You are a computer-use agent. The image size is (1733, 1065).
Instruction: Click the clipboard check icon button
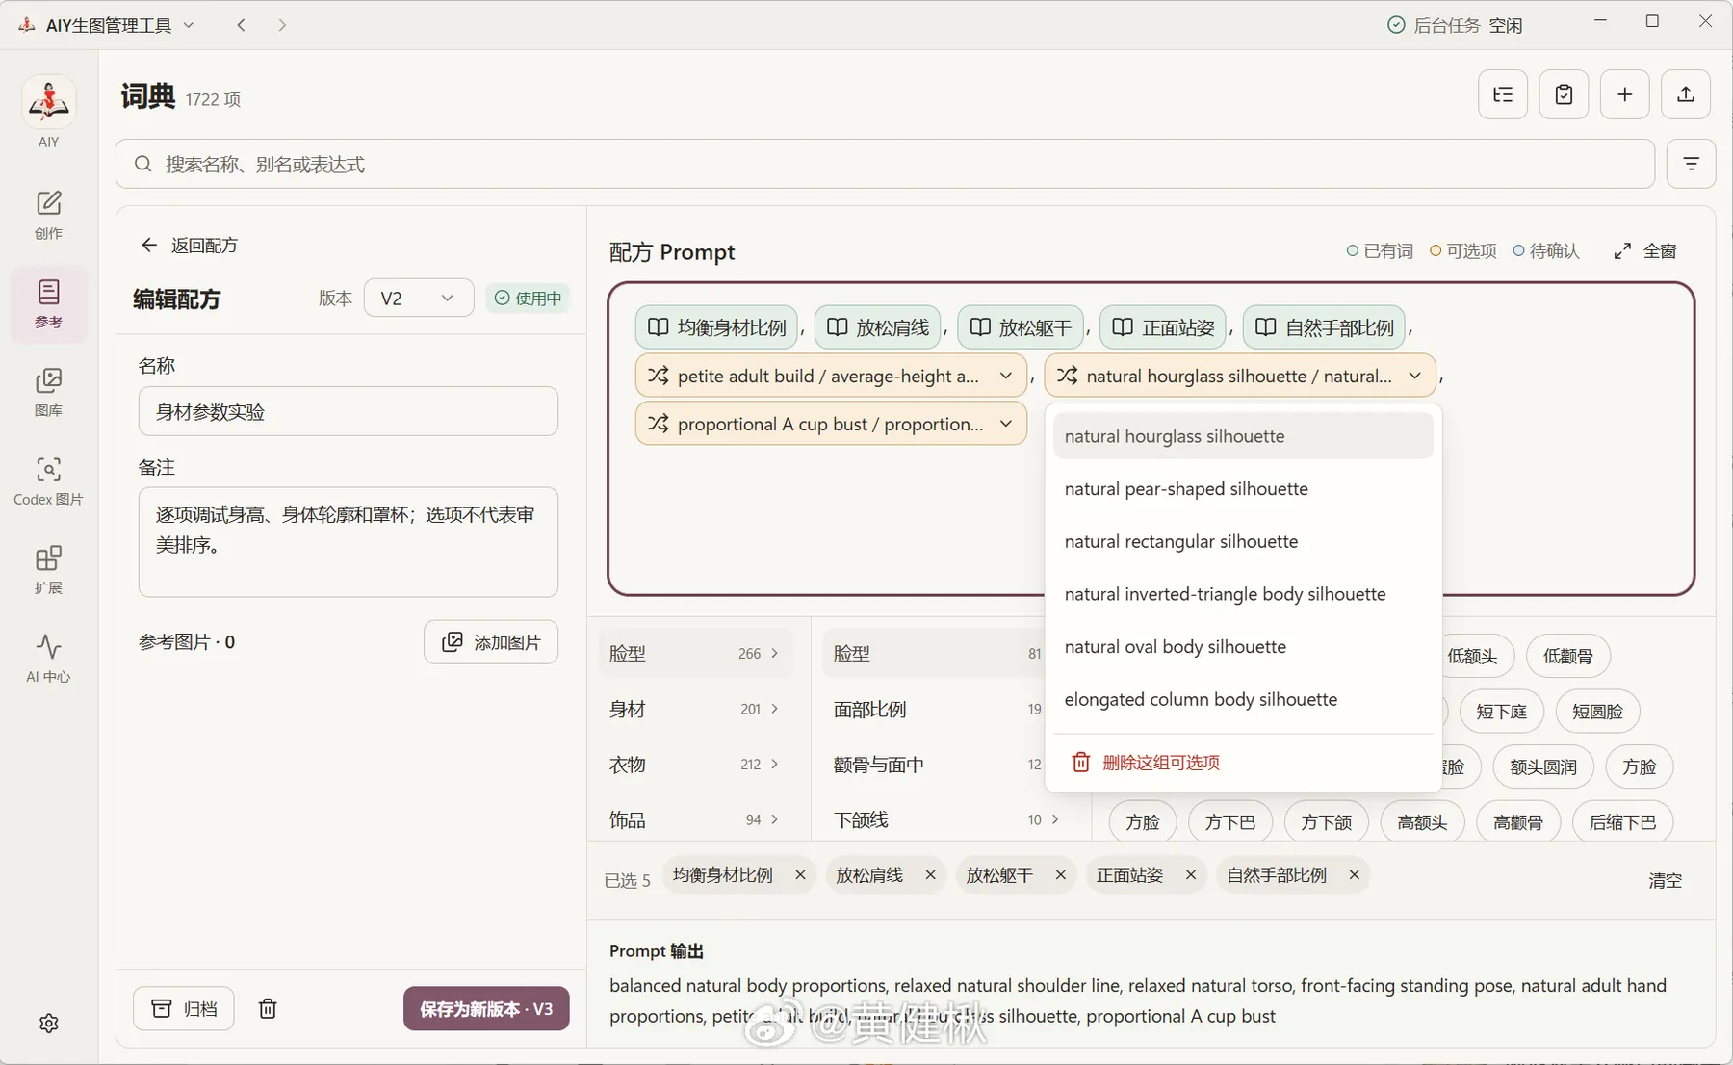click(1564, 94)
